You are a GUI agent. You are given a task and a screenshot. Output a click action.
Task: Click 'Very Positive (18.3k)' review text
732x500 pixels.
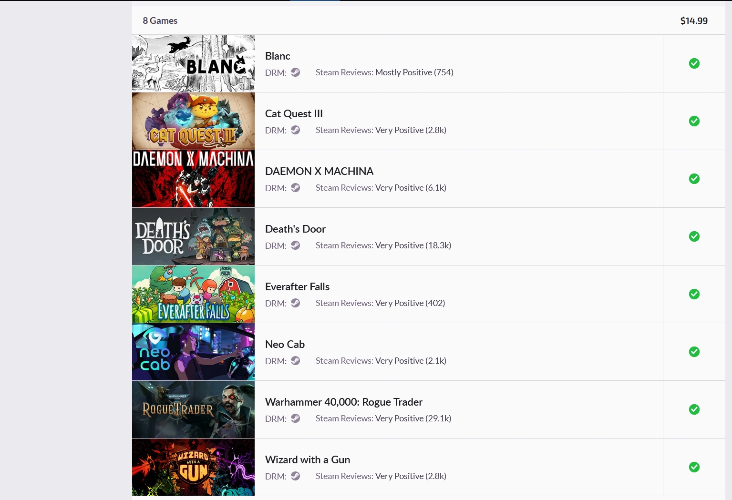tap(413, 245)
